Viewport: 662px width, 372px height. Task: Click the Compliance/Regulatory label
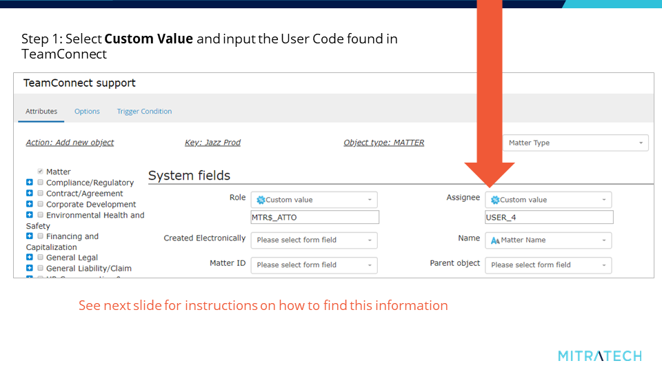[x=90, y=183]
